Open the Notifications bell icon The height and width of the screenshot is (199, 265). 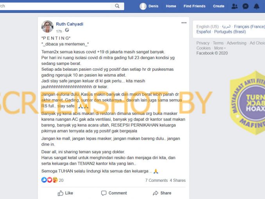click(x=256, y=6)
